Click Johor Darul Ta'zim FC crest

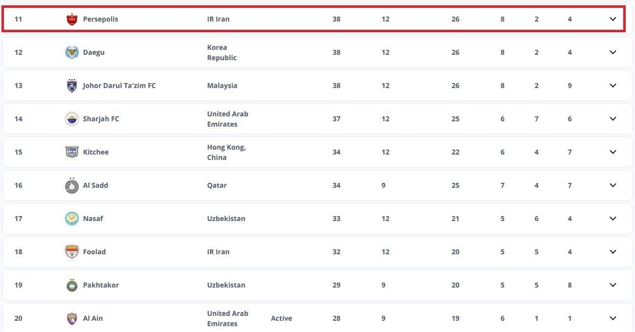pos(71,86)
